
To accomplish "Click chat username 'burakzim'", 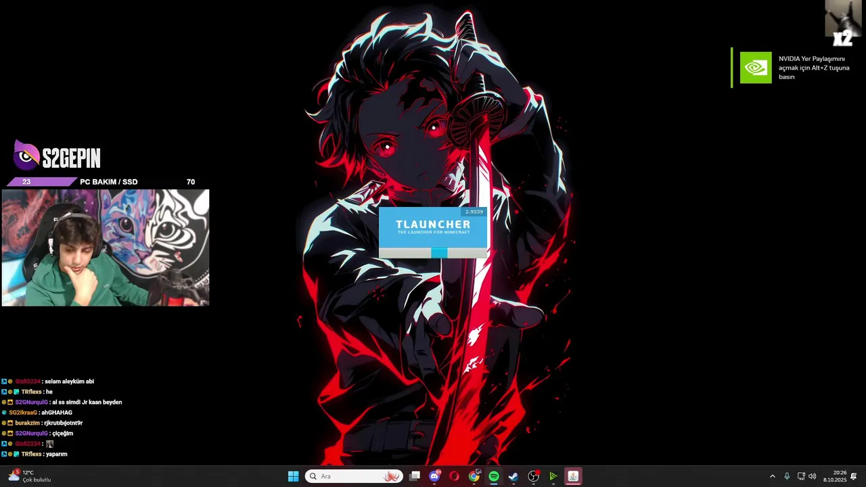I will point(26,423).
